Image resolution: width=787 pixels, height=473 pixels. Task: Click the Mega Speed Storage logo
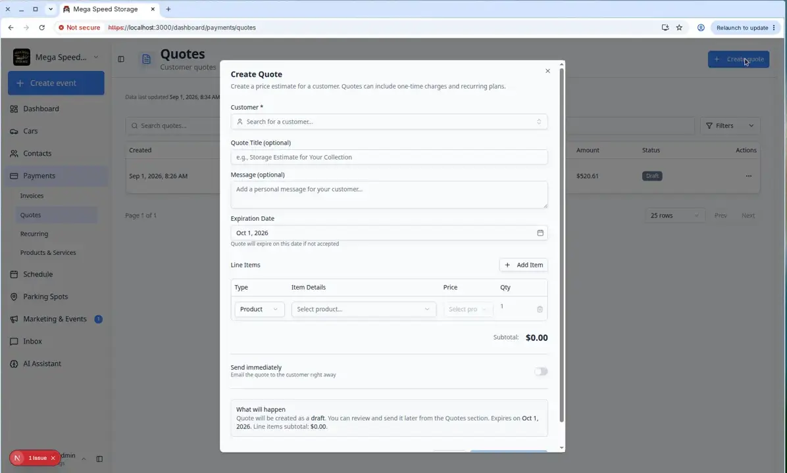[22, 57]
